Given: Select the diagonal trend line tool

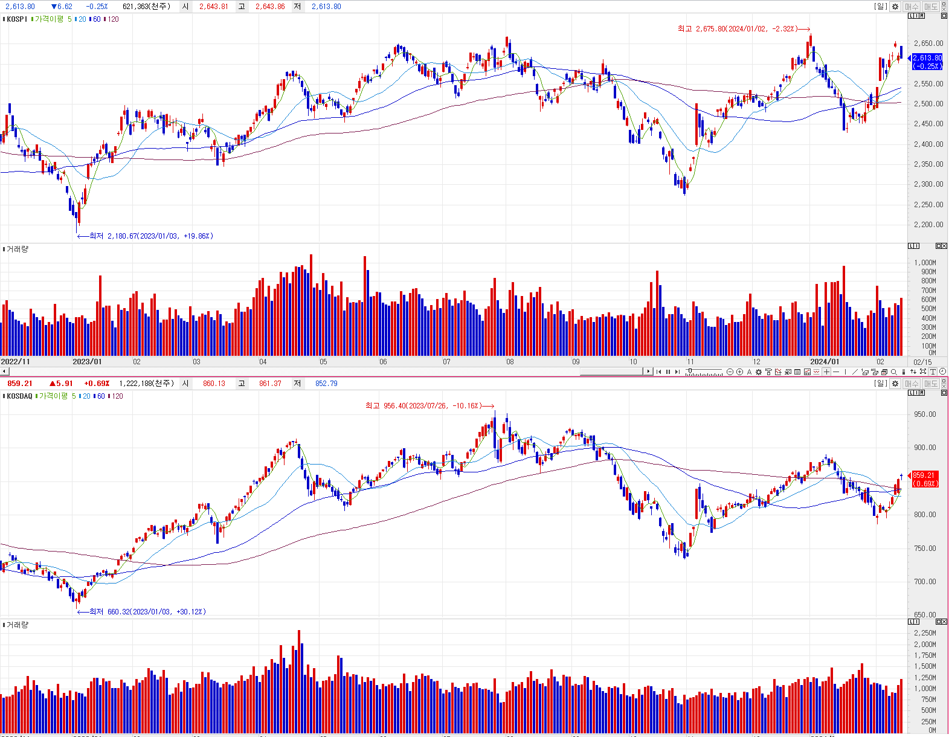Looking at the screenshot, I should click(855, 372).
